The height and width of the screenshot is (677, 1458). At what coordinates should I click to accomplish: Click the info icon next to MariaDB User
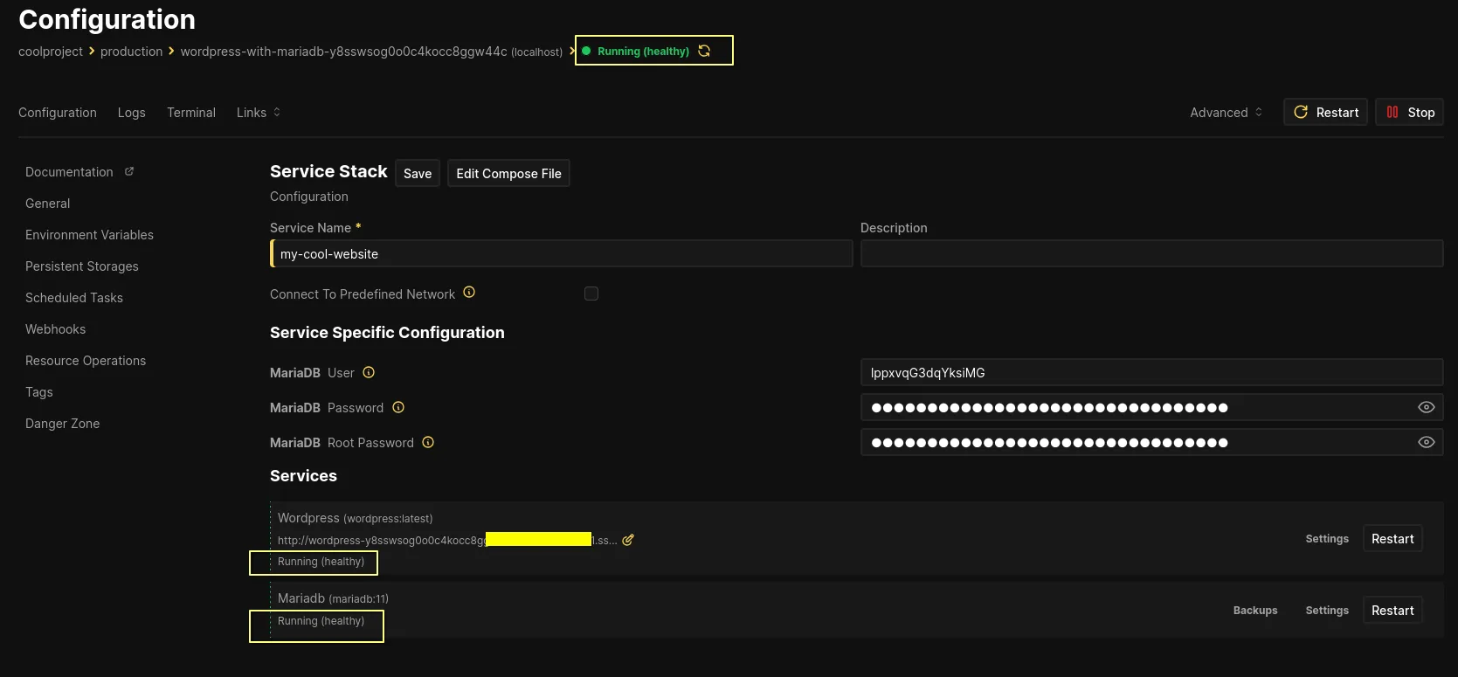(369, 372)
